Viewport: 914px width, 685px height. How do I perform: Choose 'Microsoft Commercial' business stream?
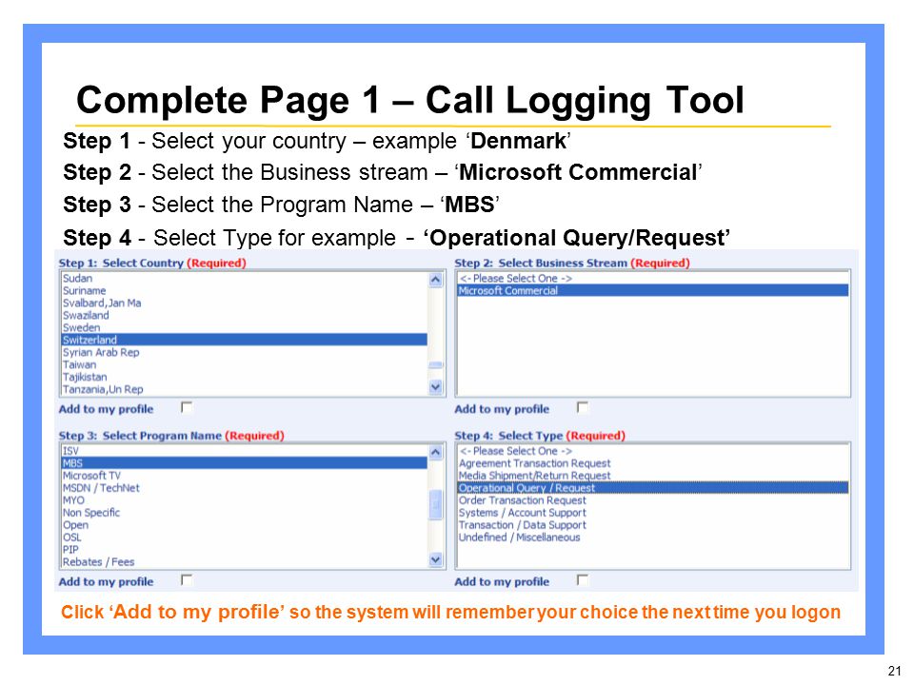coord(653,291)
